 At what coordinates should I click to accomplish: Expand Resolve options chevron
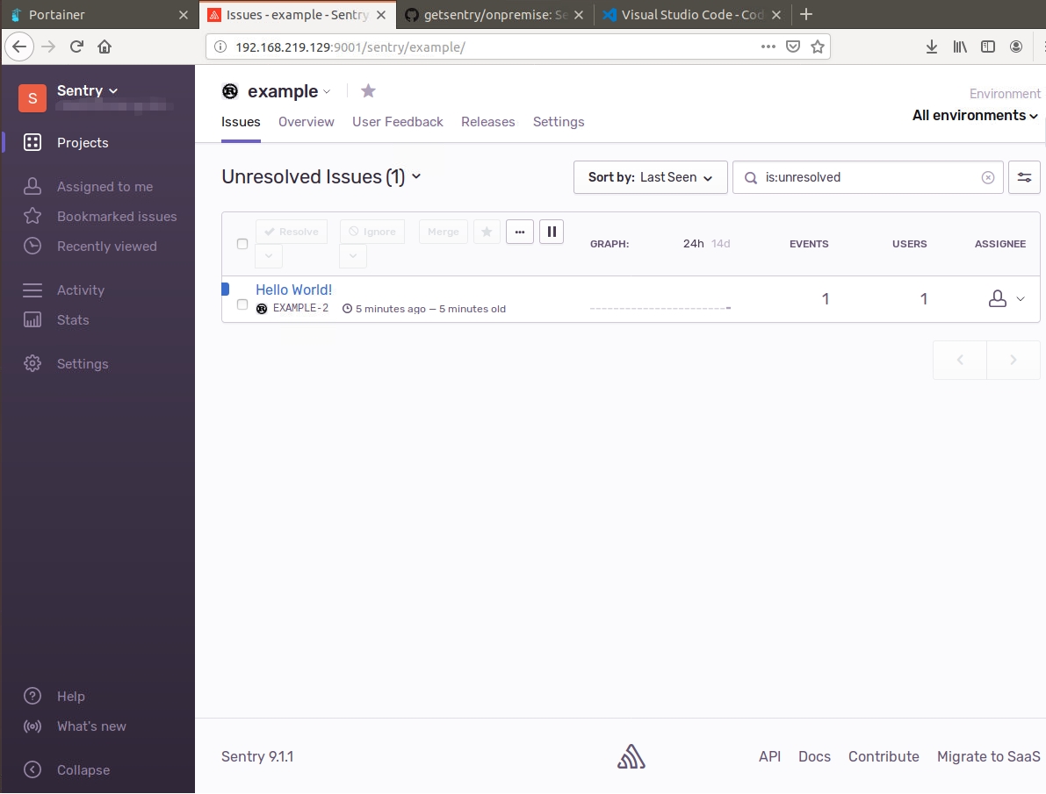point(269,255)
